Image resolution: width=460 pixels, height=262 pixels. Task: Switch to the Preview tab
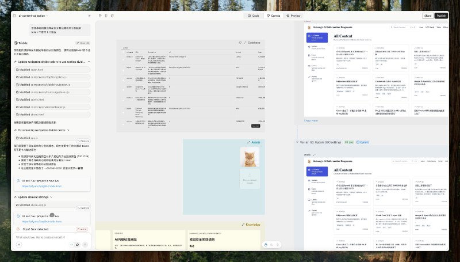[293, 16]
